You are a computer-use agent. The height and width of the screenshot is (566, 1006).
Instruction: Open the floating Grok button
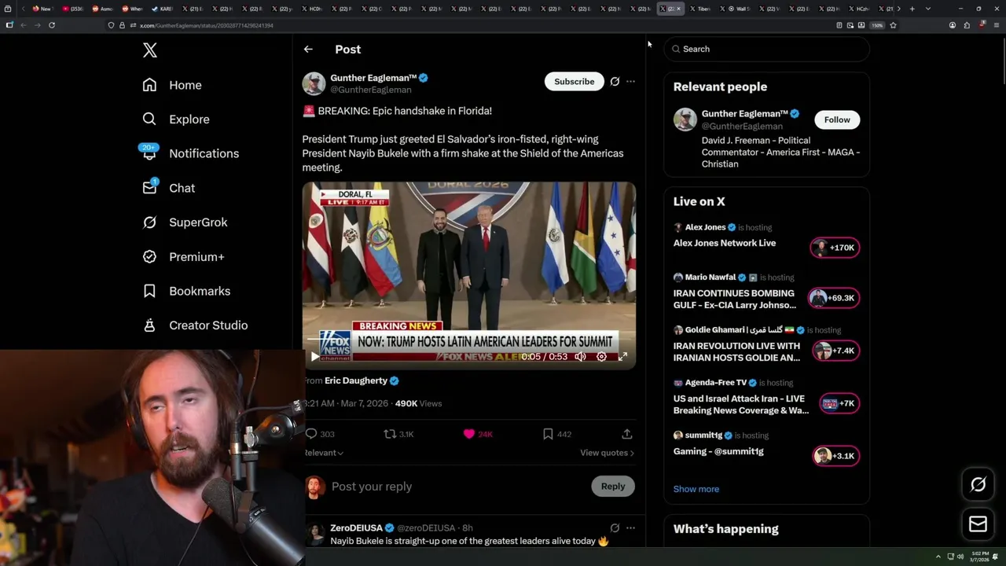978,485
